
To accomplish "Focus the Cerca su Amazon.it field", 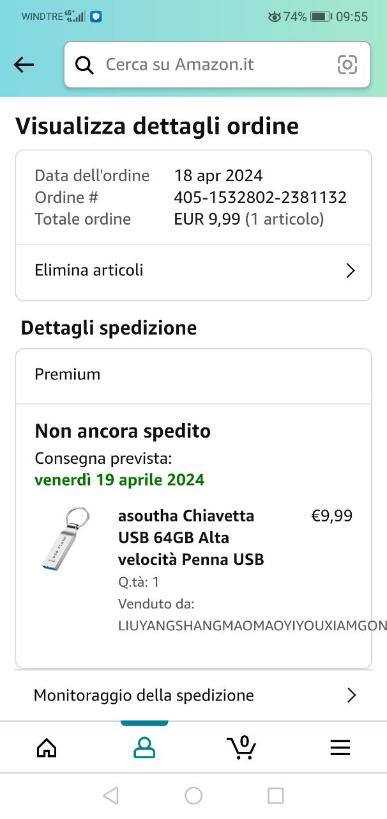I will click(211, 65).
